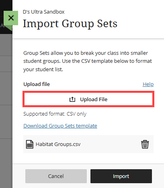Click the footer area left of Cancel

(19, 176)
